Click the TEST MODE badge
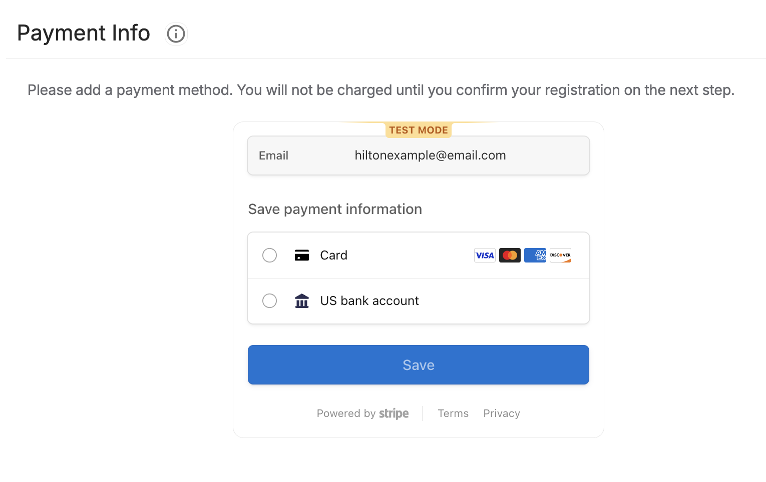Viewport: 766px width, 482px height. [x=419, y=130]
